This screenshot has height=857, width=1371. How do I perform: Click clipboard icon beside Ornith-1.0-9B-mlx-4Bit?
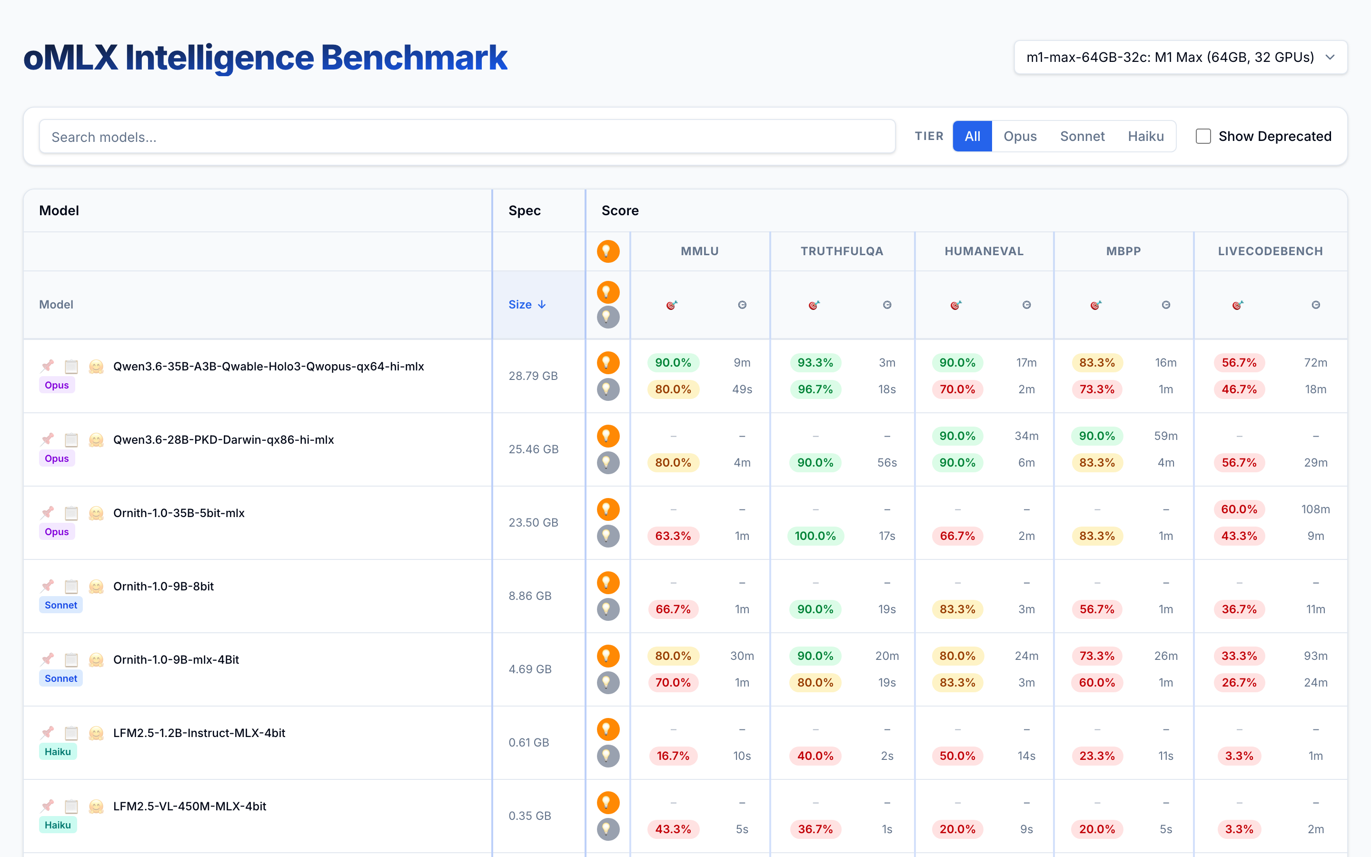point(71,659)
